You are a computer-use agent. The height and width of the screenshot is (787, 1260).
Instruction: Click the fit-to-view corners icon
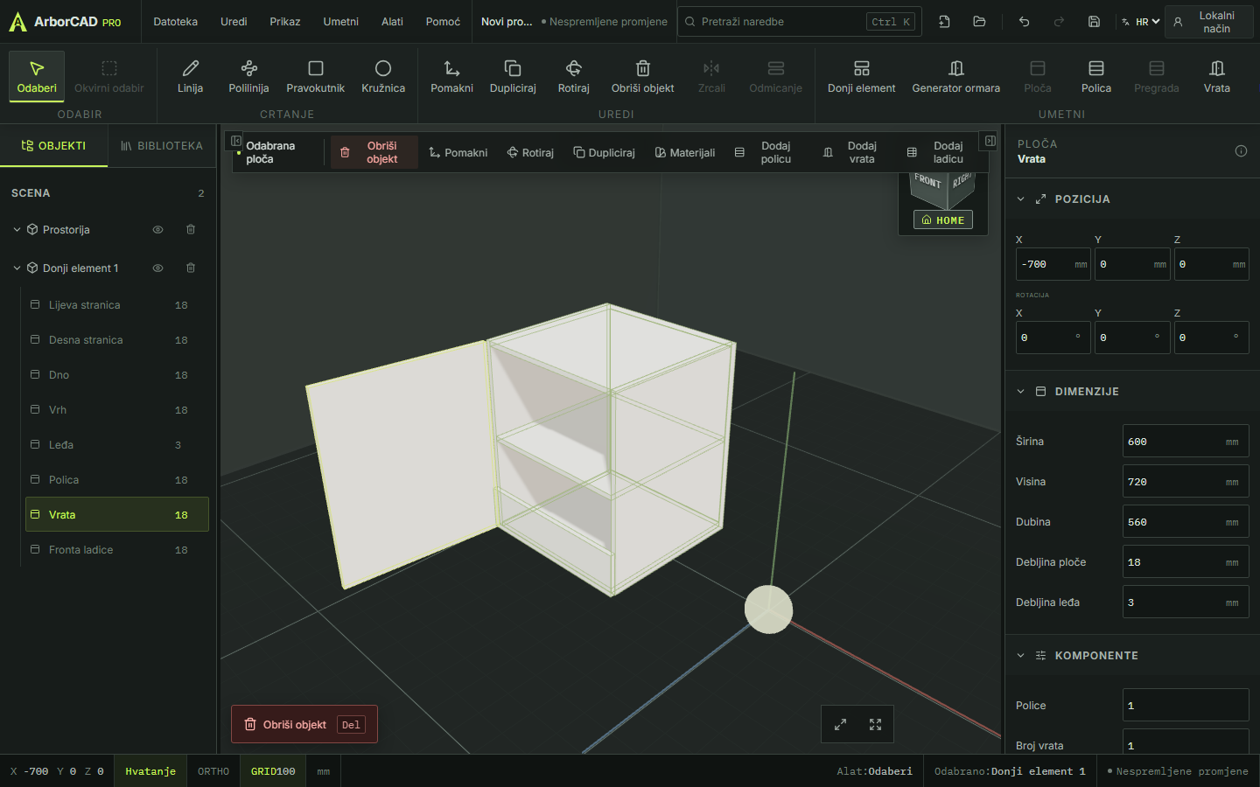pos(875,724)
